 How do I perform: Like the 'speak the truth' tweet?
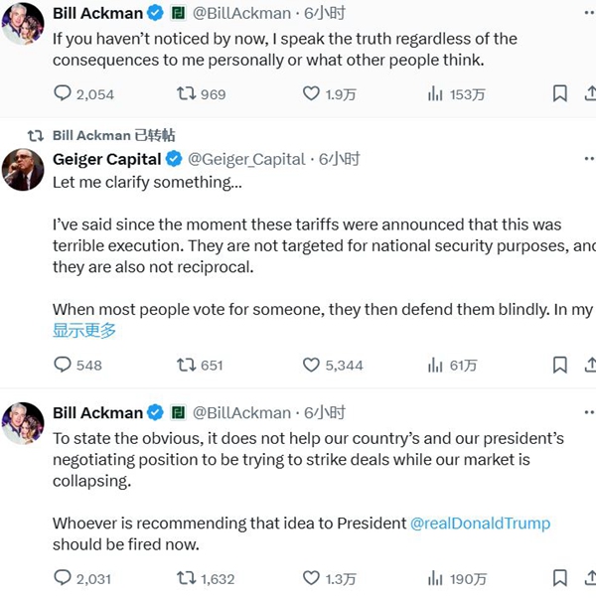point(311,94)
